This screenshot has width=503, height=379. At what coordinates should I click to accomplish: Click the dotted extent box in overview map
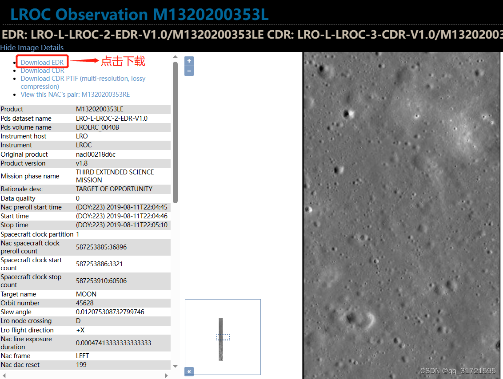click(223, 337)
